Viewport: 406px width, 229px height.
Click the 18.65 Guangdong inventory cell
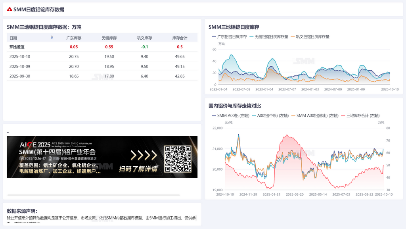point(74,76)
